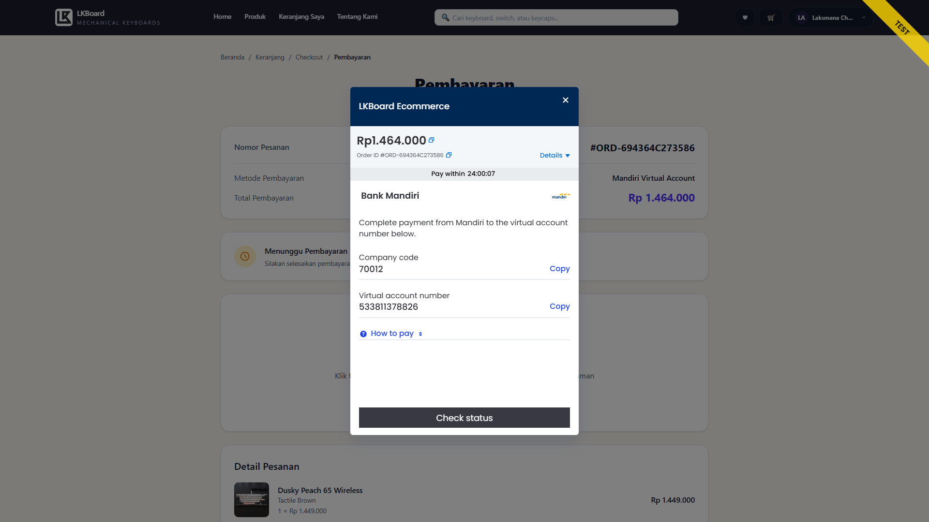Click the search magnifier icon
This screenshot has width=929, height=522.
[x=445, y=17]
